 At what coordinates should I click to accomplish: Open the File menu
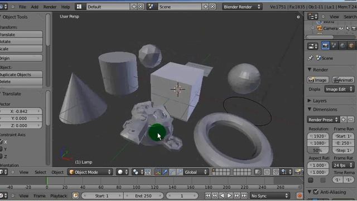tap(22, 7)
